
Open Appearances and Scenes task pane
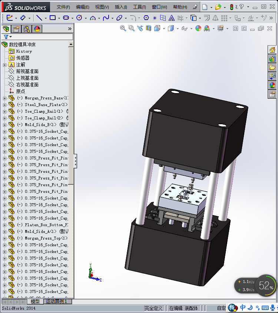(x=272, y=85)
